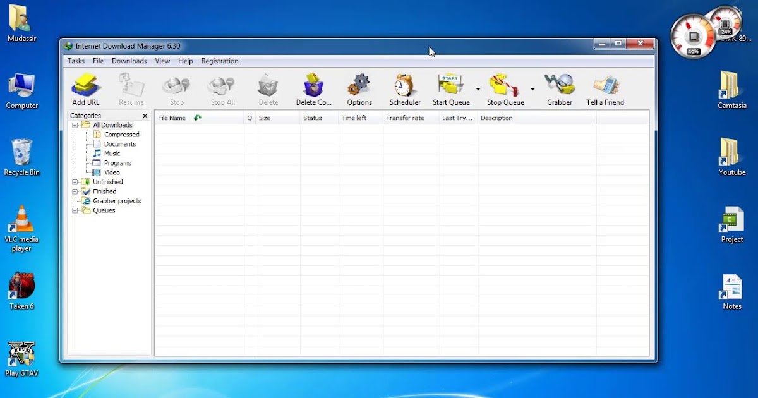The height and width of the screenshot is (398, 758).
Task: Click VLC media player desktop icon
Action: pyautogui.click(x=21, y=229)
